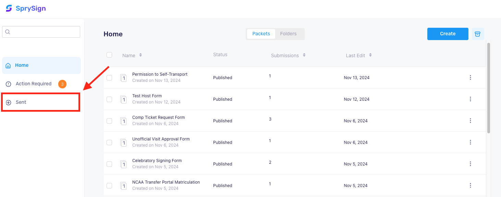Open the Sent section
Image resolution: width=501 pixels, height=197 pixels.
(x=41, y=102)
